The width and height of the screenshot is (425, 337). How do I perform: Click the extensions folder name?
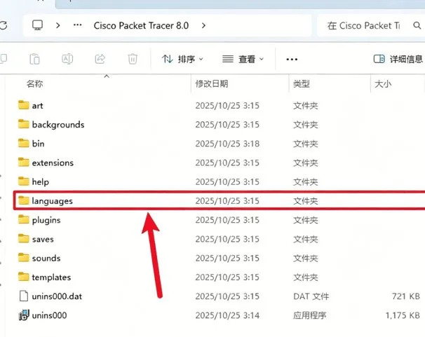pos(53,163)
